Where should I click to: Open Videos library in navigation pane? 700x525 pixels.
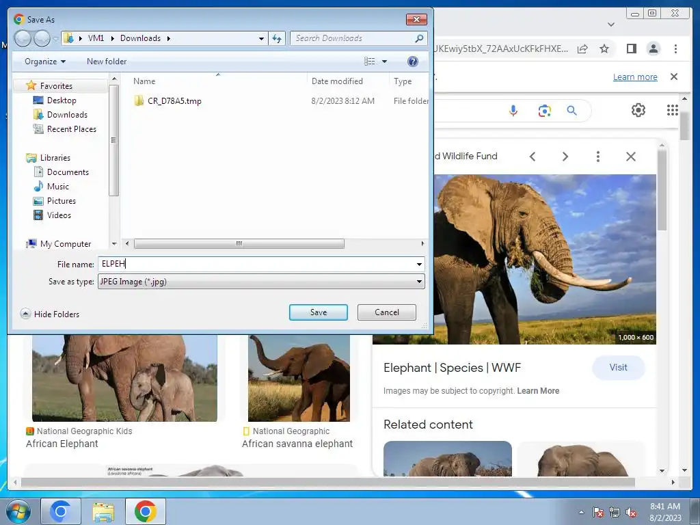pyautogui.click(x=59, y=215)
